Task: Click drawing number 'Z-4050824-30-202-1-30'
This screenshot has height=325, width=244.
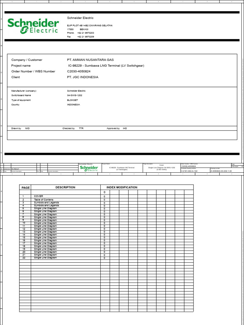Action: [x=221, y=171]
